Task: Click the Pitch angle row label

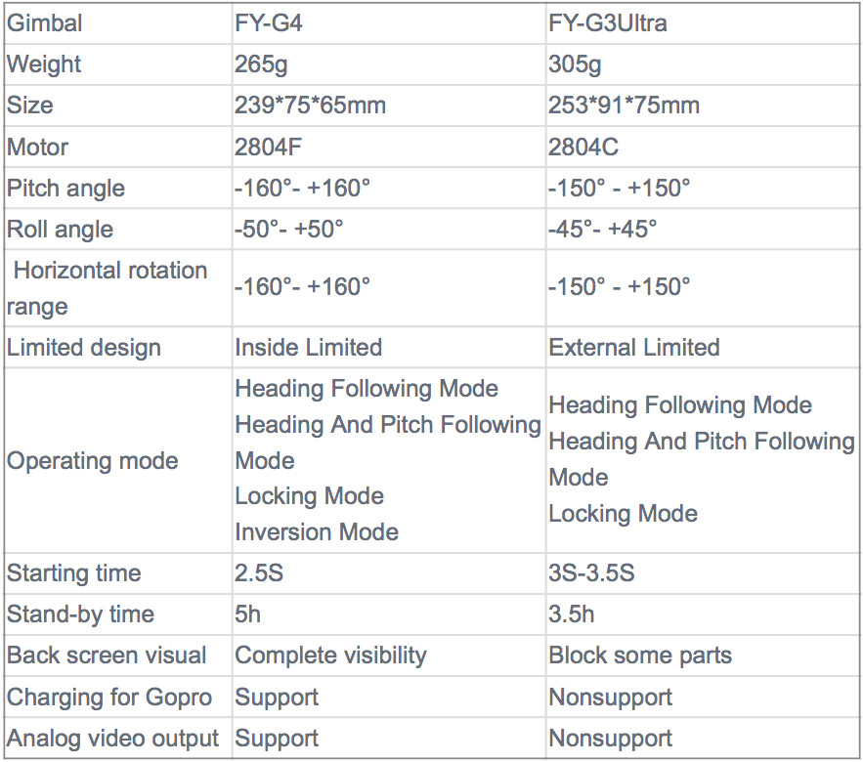Action: tap(65, 189)
